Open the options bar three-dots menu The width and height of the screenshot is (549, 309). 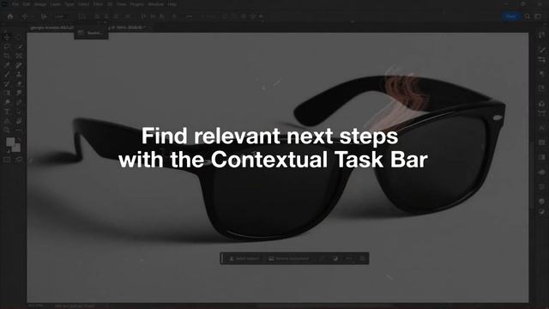[x=189, y=16]
